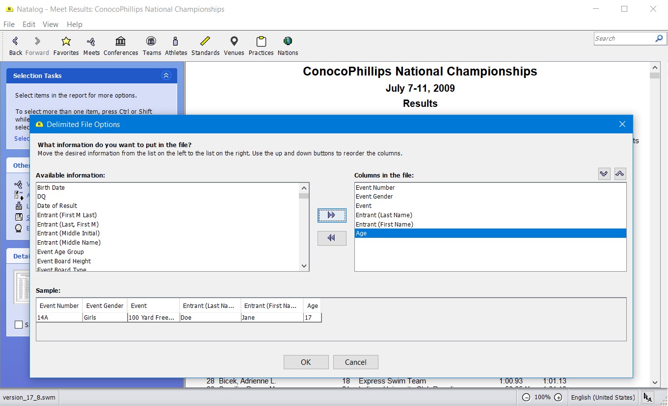The image size is (668, 406).
Task: Add selected item to file columns
Action: click(332, 215)
